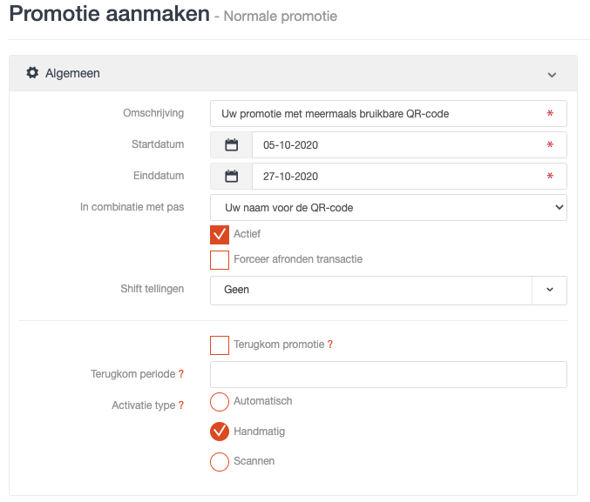Click the Einddatum field showing 27-10-2020
Image resolution: width=590 pixels, height=502 pixels.
410,176
